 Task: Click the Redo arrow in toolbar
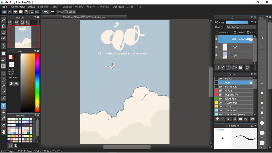click(x=52, y=12)
